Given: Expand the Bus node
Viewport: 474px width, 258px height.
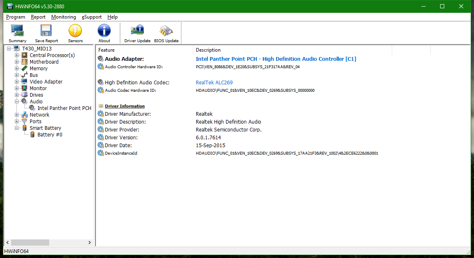Looking at the screenshot, I should (x=17, y=75).
